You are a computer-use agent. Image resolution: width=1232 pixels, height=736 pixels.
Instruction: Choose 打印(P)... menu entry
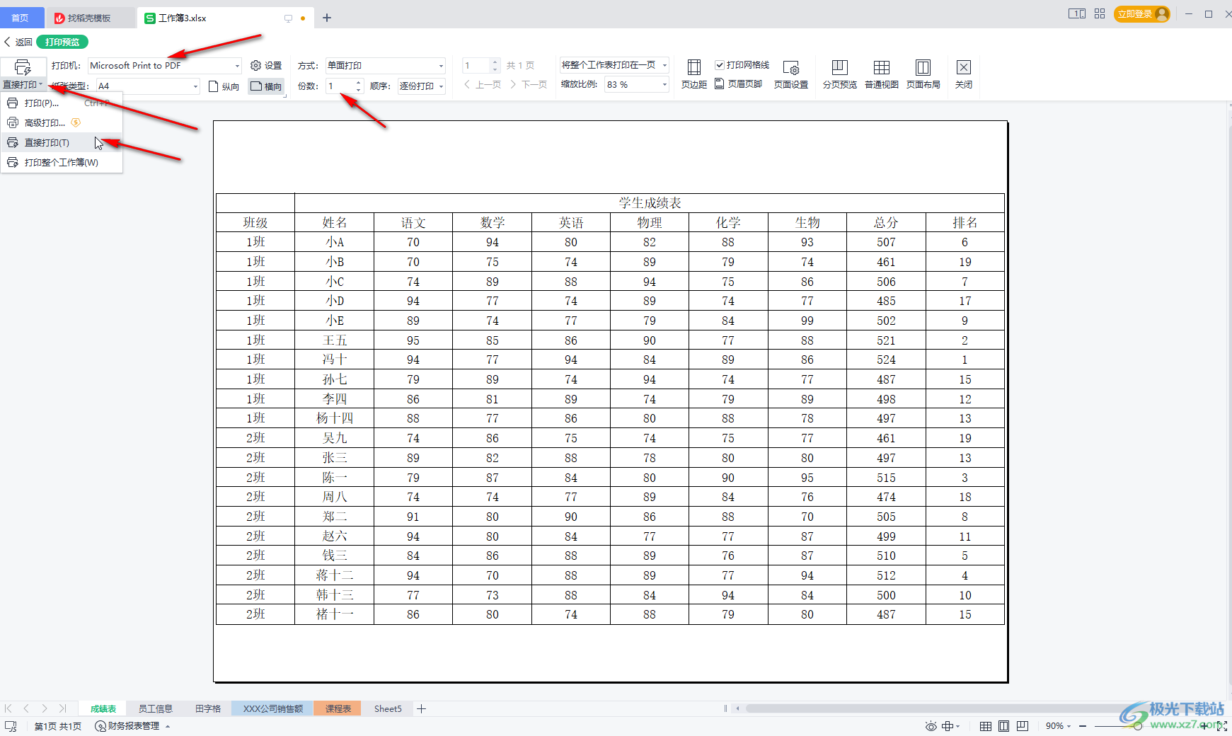tap(62, 103)
